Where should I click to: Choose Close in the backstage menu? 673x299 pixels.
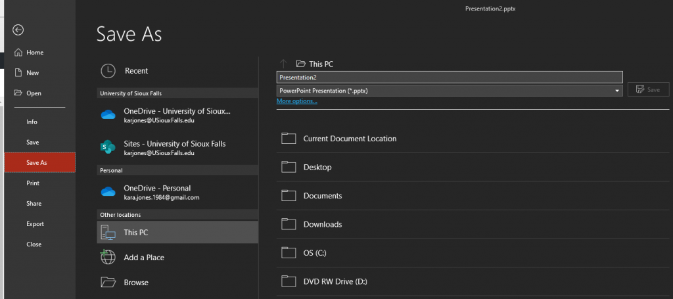coord(34,244)
